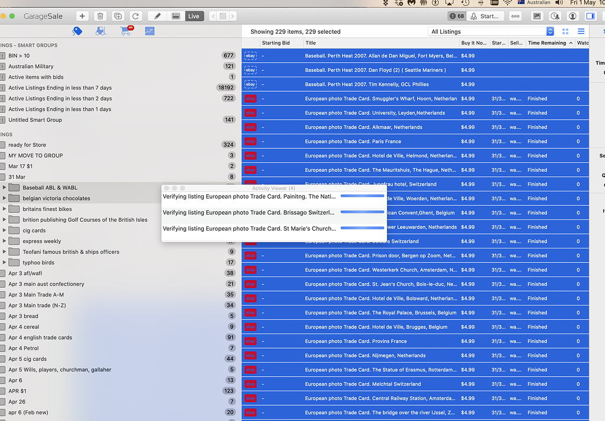Image resolution: width=605 pixels, height=421 pixels.
Task: Open the image library toolbar icon
Action: tap(536, 16)
